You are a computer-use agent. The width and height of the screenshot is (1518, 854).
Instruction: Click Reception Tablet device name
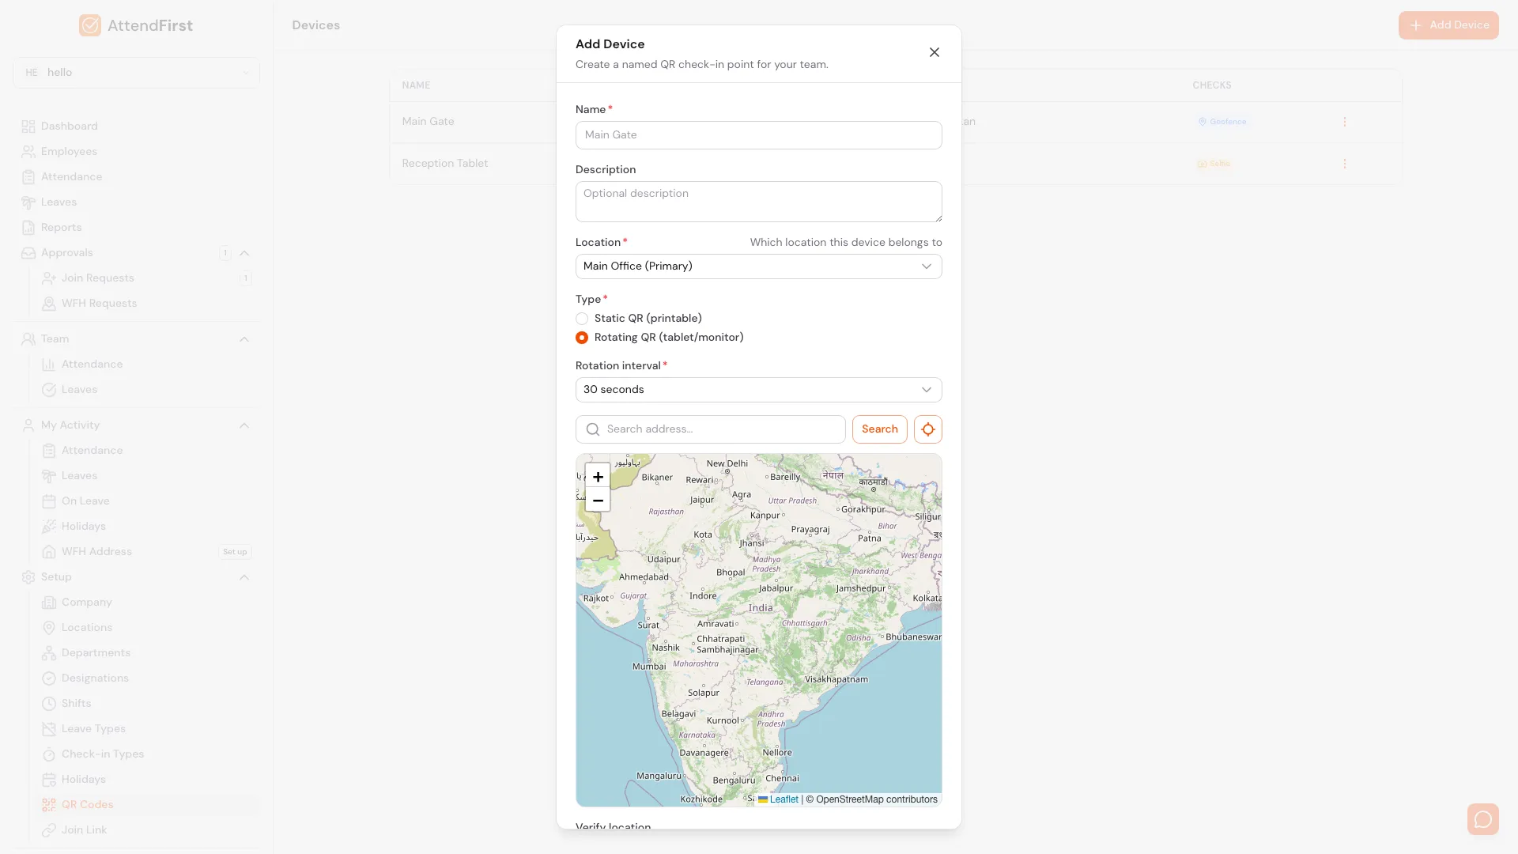444,164
